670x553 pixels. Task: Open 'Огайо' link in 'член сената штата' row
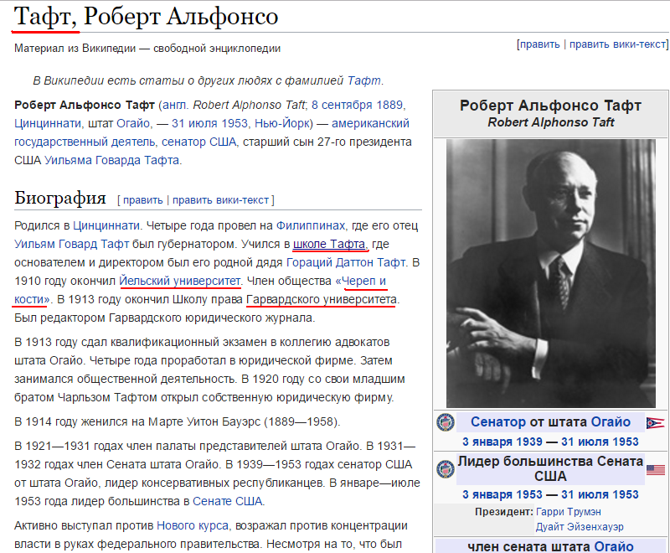[614, 546]
